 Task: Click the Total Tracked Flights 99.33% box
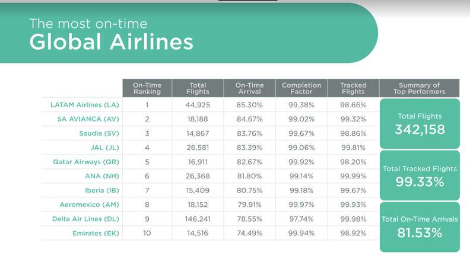tap(420, 175)
